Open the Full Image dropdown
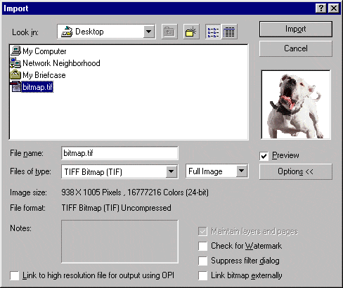343x288 pixels. point(242,171)
